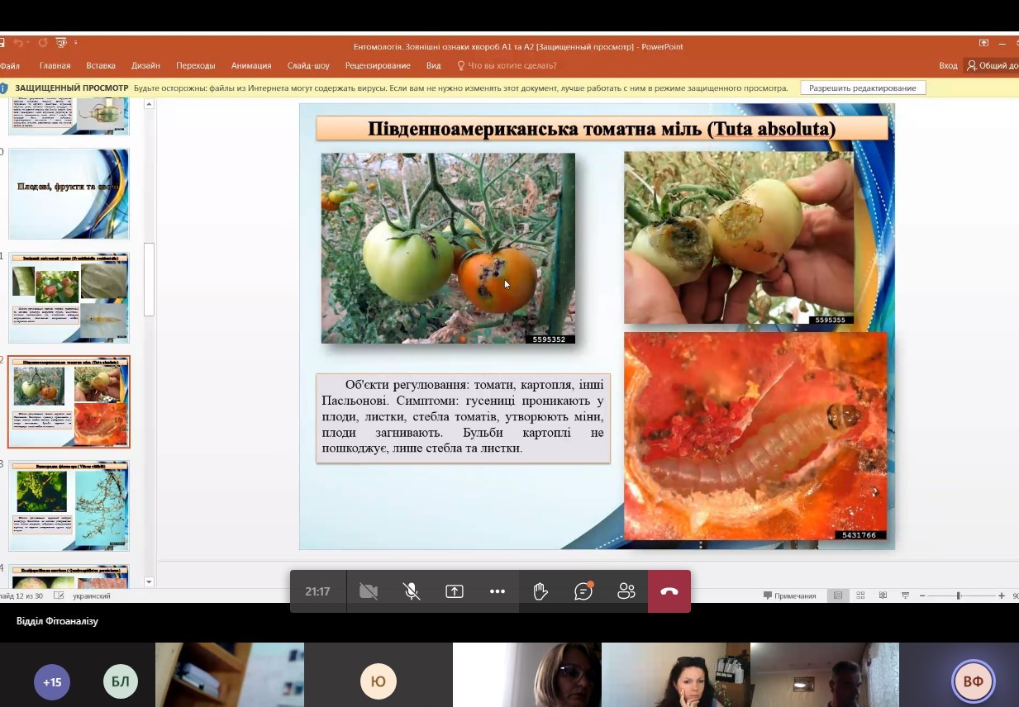The image size is (1019, 707).
Task: Click ribbon display options icon in title bar
Action: coord(983,43)
